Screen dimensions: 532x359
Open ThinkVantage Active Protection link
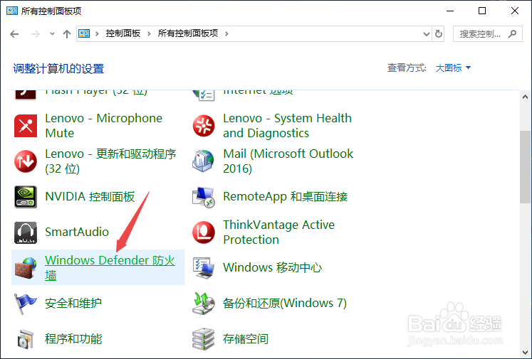(278, 232)
